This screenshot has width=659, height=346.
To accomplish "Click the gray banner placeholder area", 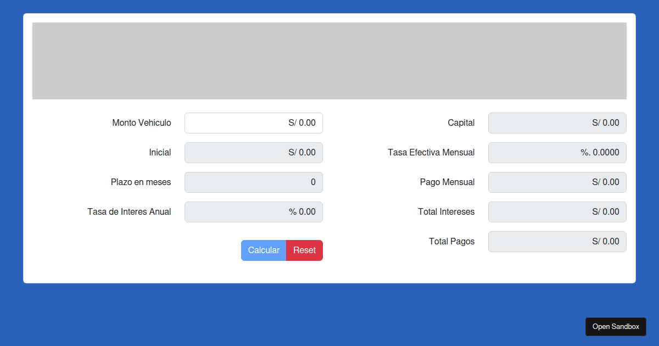I will click(x=329, y=61).
